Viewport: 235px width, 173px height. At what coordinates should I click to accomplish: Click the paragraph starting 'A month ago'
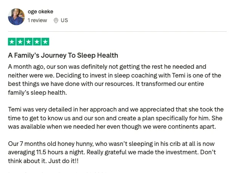pos(115,79)
